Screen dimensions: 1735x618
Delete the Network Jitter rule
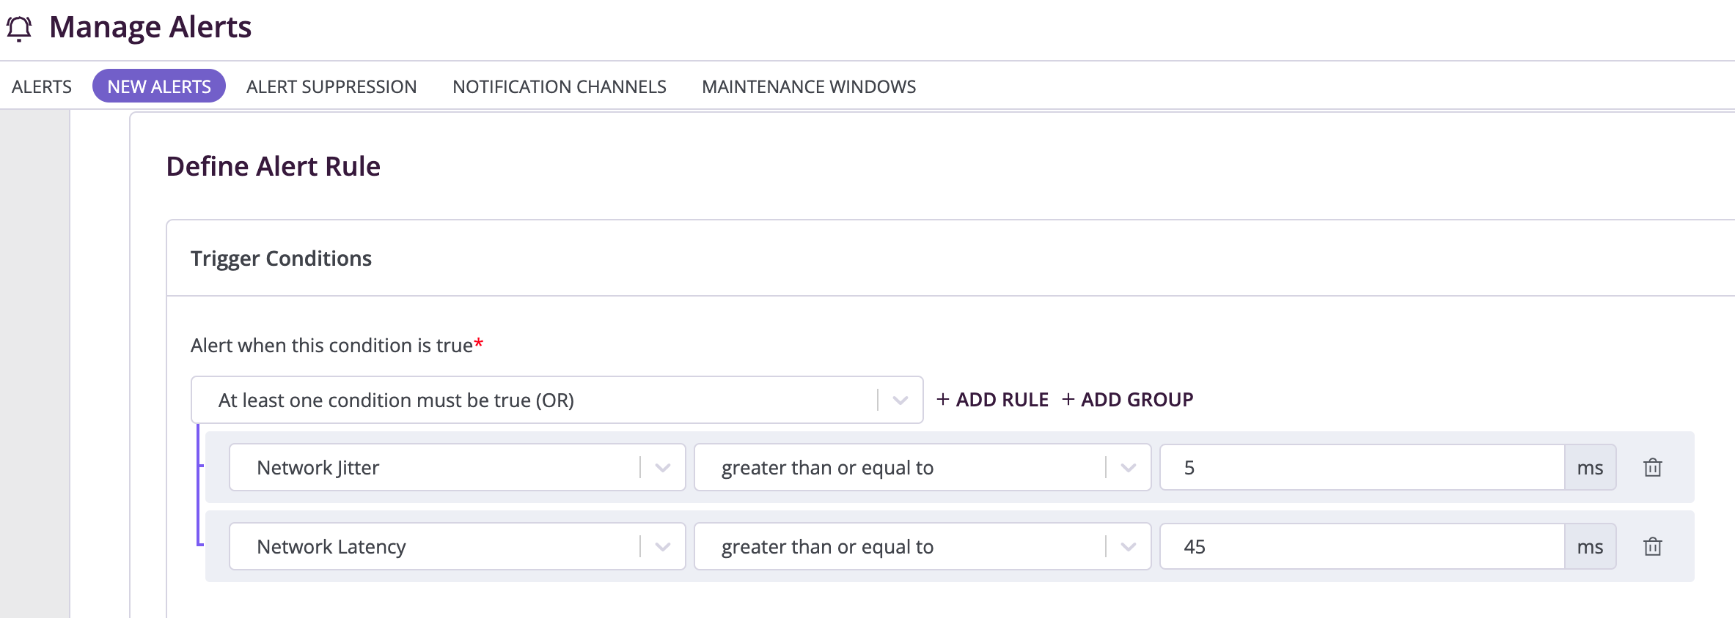point(1652,467)
